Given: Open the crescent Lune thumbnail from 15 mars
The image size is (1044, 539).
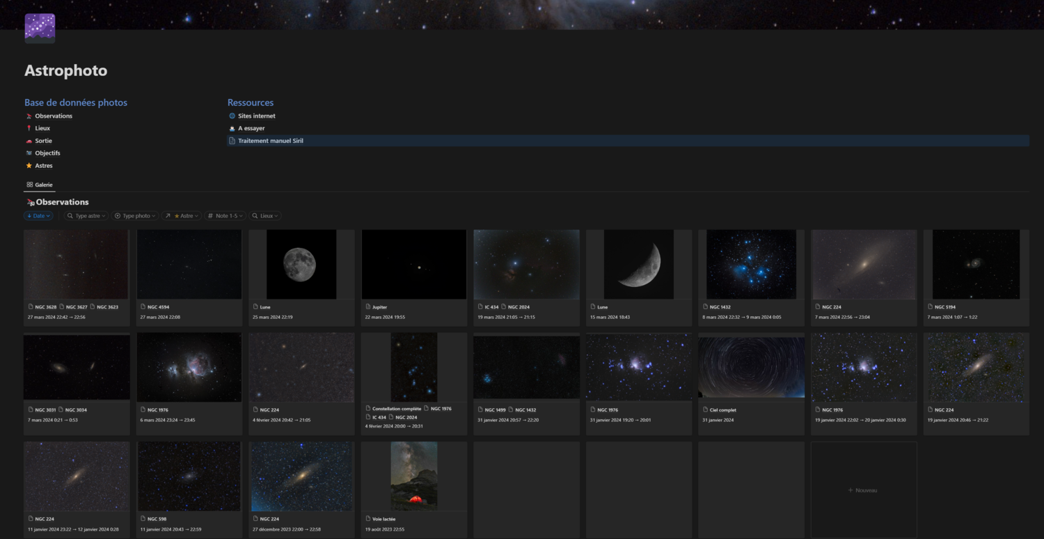Looking at the screenshot, I should tap(639, 265).
